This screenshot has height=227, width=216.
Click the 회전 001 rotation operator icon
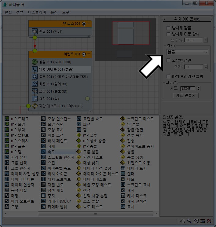click(35, 84)
